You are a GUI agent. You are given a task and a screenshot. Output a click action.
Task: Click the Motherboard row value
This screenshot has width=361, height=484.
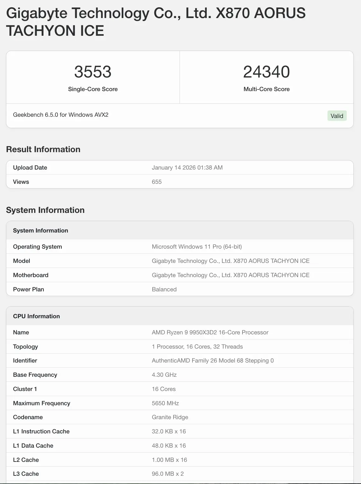[230, 275]
